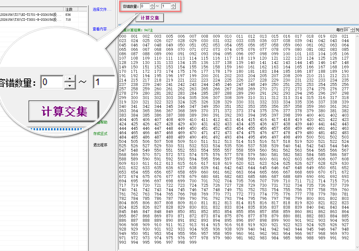Focus the 每行 columns field showing 20
This screenshot has height=251, width=359.
(x=347, y=30)
